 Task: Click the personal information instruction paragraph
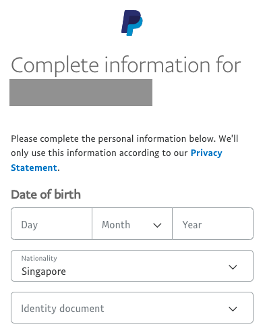[x=125, y=153]
